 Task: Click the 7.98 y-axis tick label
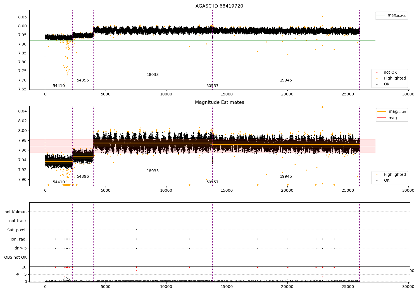22,141
